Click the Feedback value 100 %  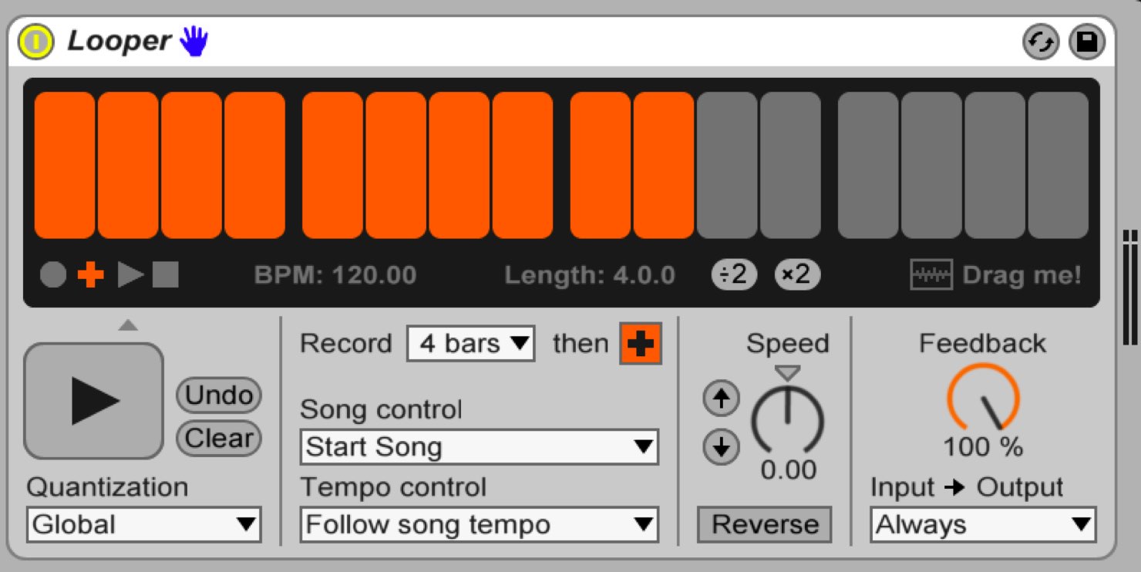click(983, 447)
